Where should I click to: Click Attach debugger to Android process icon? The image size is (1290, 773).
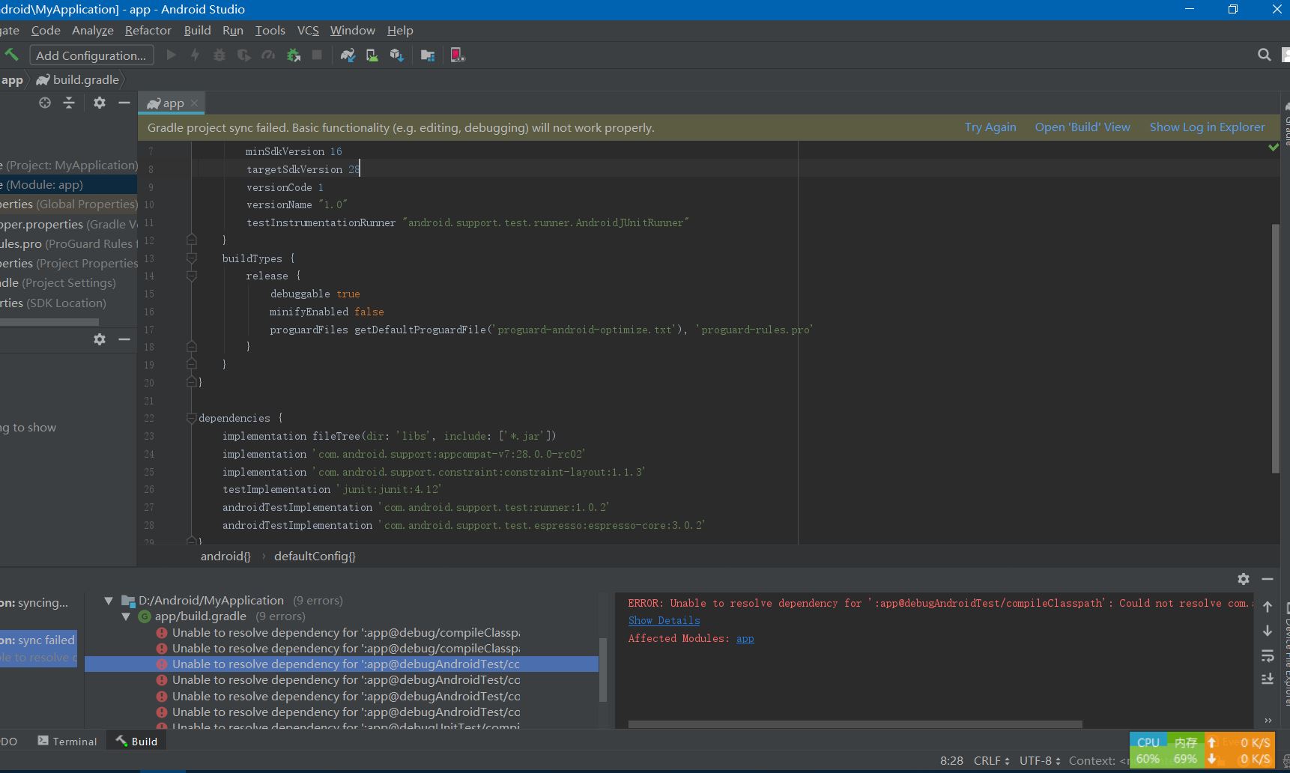294,55
